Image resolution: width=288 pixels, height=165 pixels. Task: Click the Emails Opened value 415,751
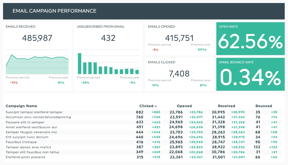[x=180, y=38]
